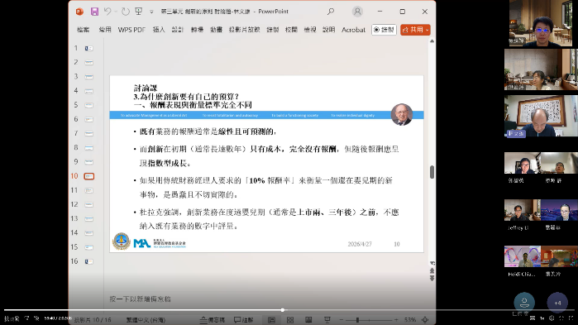Switch to the WPS PDF ribbon tab

131,30
